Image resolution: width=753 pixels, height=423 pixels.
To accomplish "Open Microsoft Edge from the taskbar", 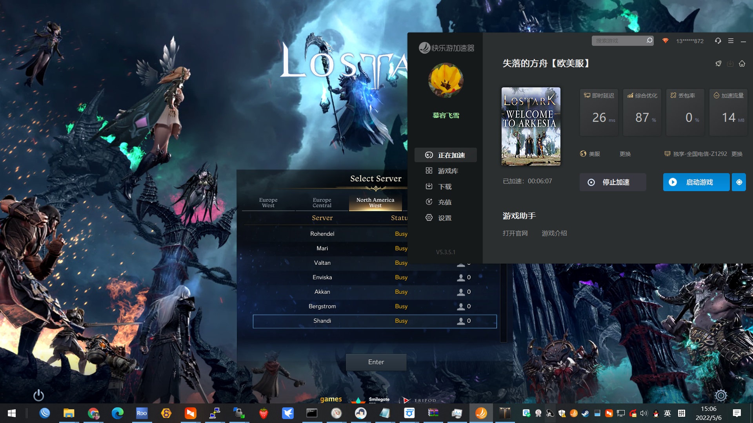I will tap(118, 413).
